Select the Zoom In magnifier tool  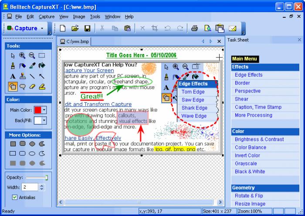coord(22,56)
